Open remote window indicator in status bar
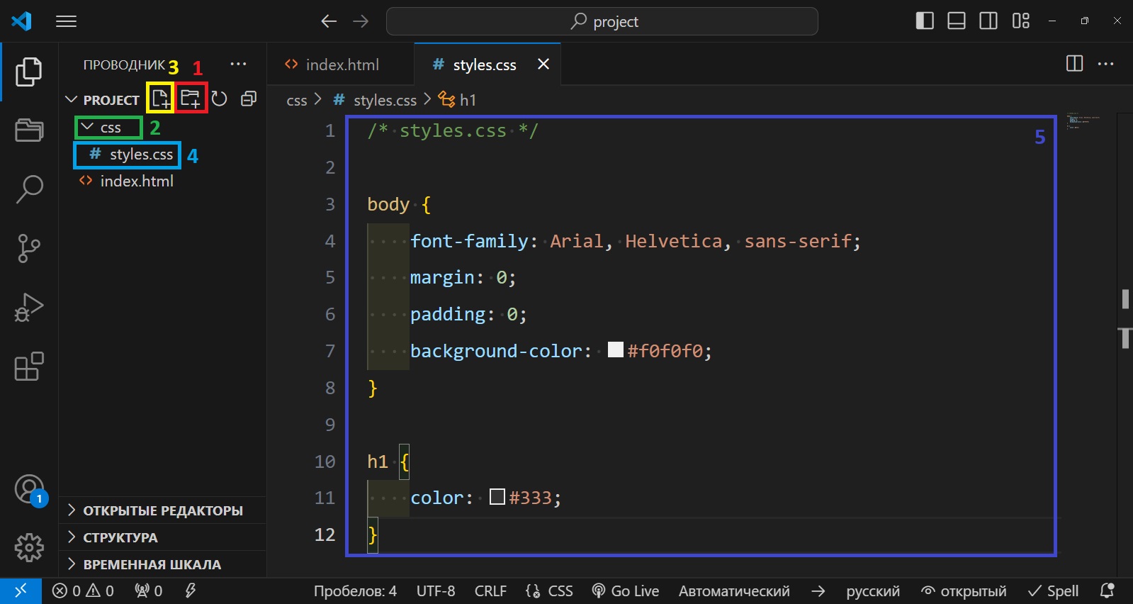This screenshot has width=1133, height=604. pos(21,591)
